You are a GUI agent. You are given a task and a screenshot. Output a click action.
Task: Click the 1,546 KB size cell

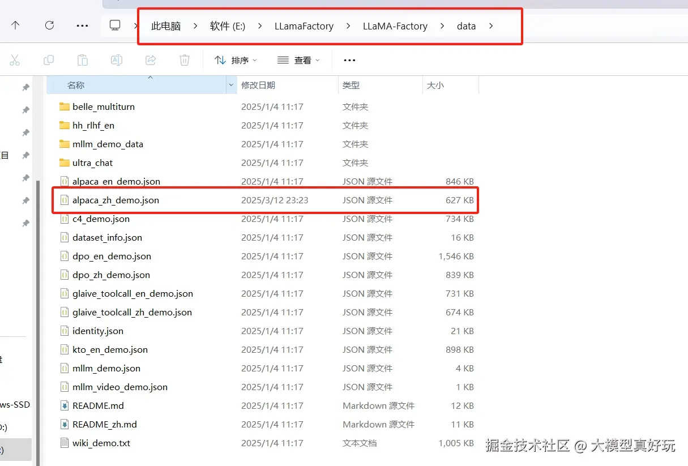coord(456,256)
